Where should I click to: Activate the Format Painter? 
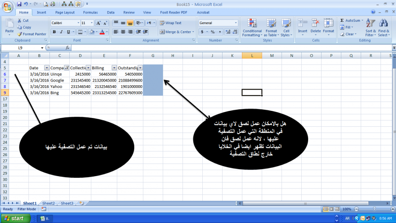(32, 34)
